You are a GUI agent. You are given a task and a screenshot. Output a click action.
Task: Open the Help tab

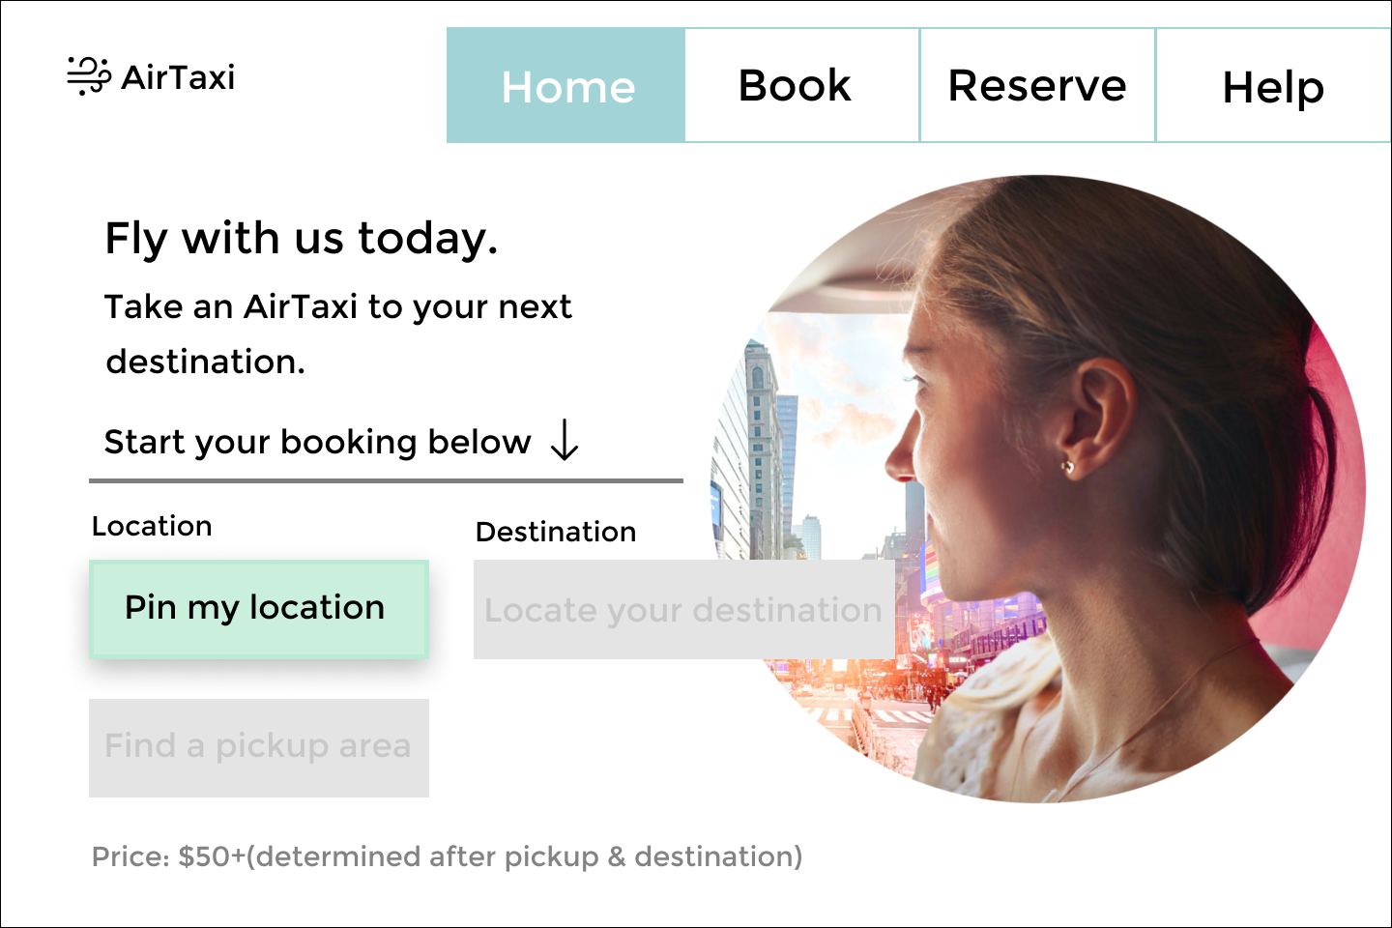(x=1273, y=87)
